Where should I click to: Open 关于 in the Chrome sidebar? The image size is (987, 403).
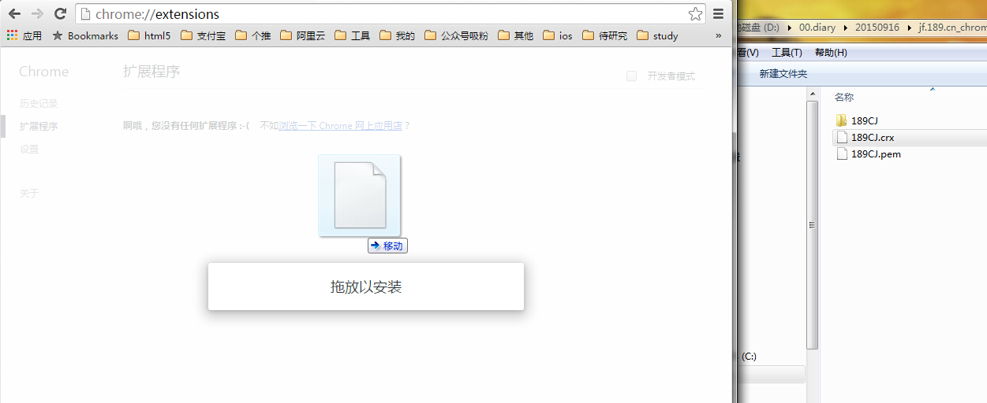tap(29, 193)
